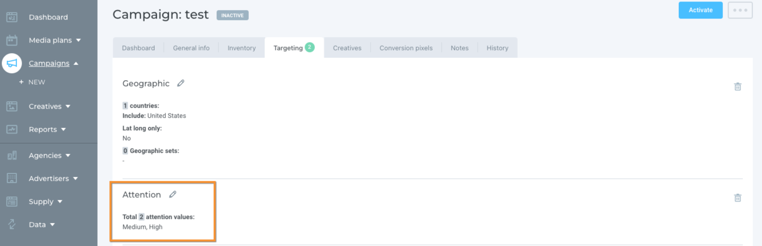Click the Data arrows icon

(x=12, y=224)
